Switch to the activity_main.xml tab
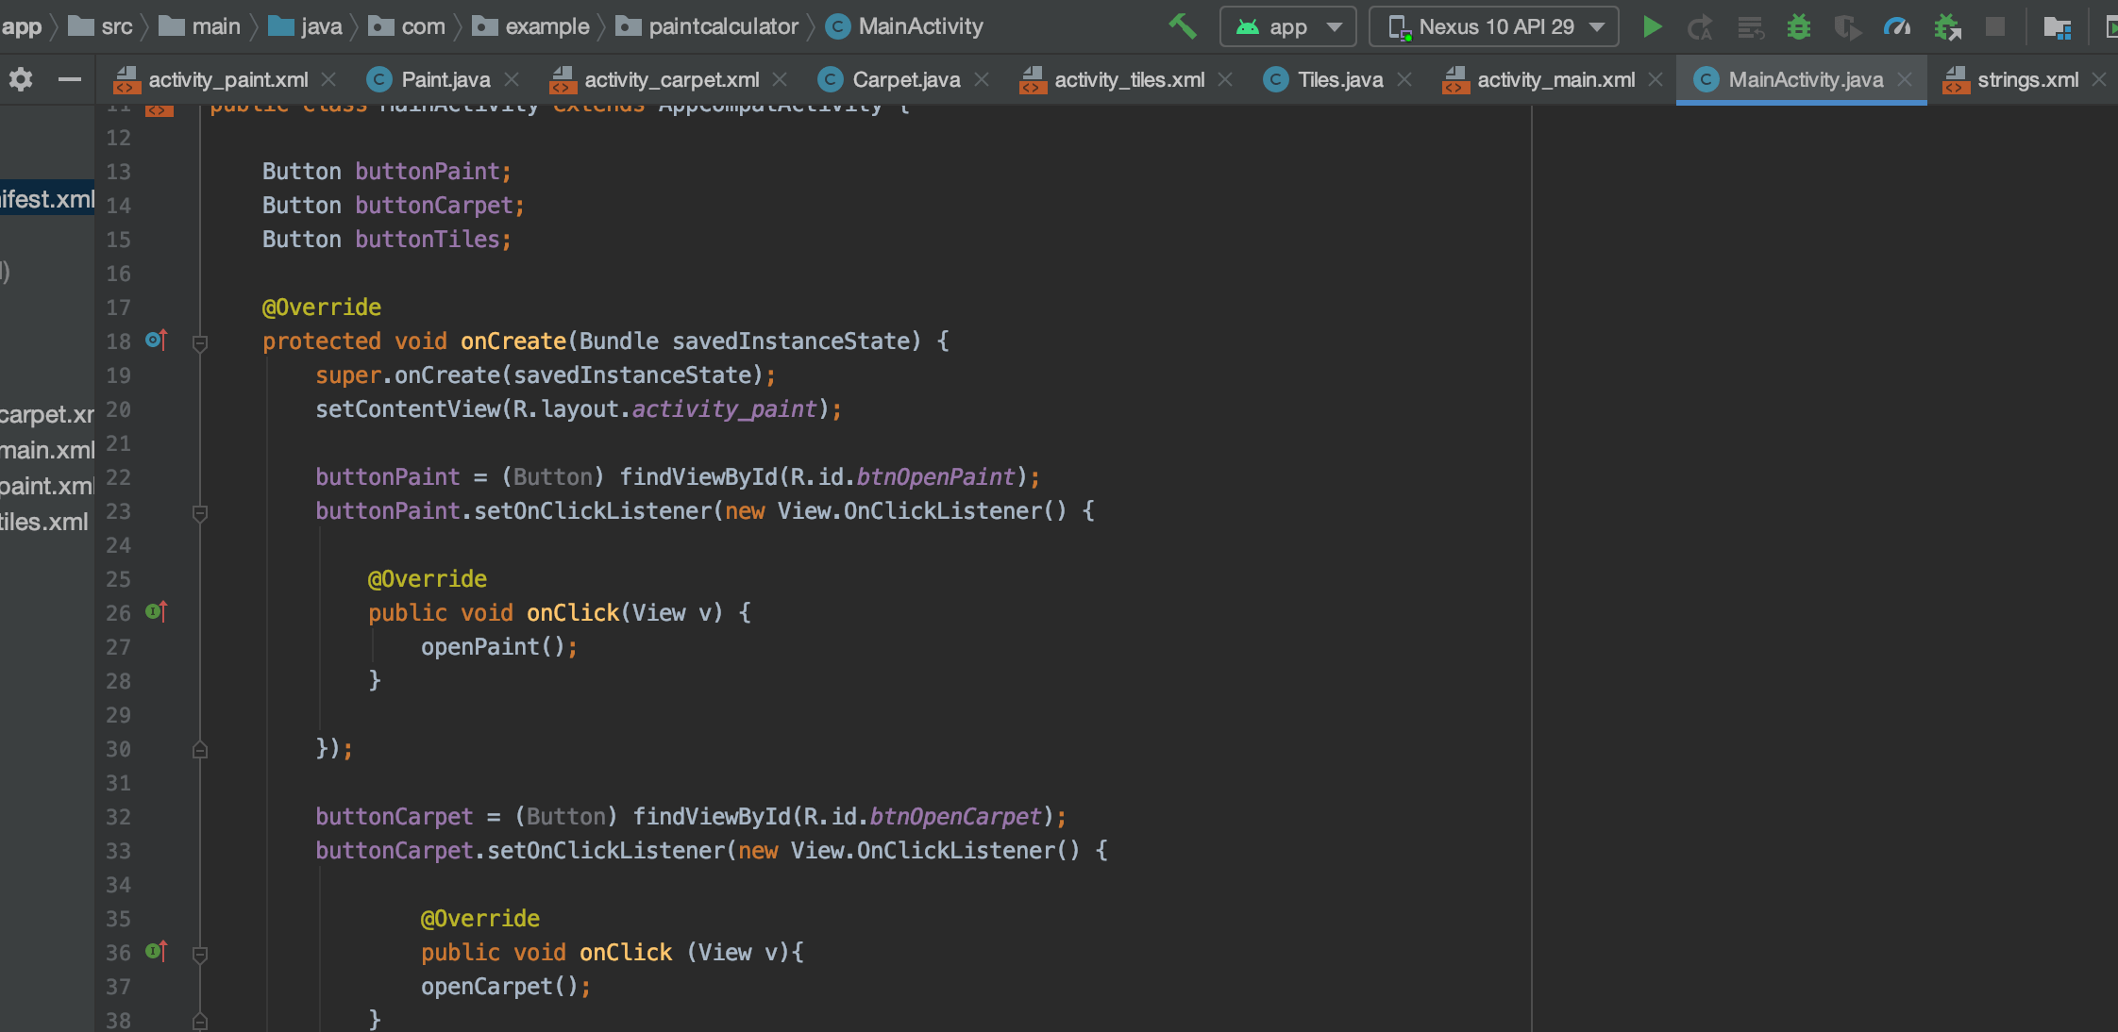Image resolution: width=2118 pixels, height=1032 pixels. 1555,79
